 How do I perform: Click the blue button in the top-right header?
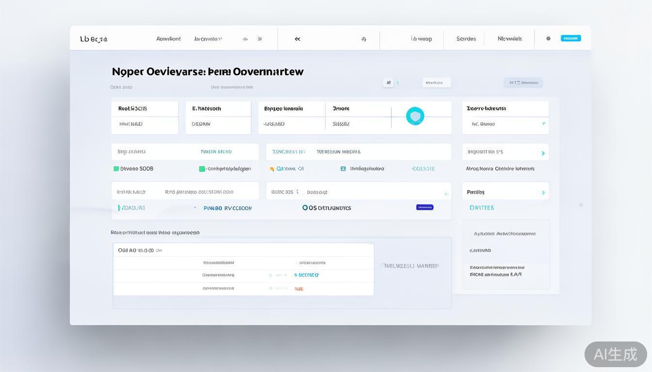570,38
